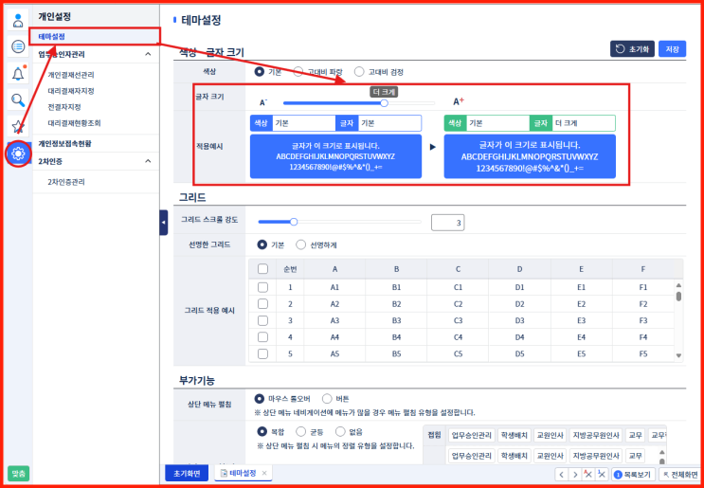Viewport: 704px width, 488px height.
Task: Open the menu list icon in sidebar
Action: 18,46
